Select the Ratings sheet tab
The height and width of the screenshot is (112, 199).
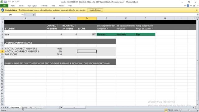coord(25,108)
